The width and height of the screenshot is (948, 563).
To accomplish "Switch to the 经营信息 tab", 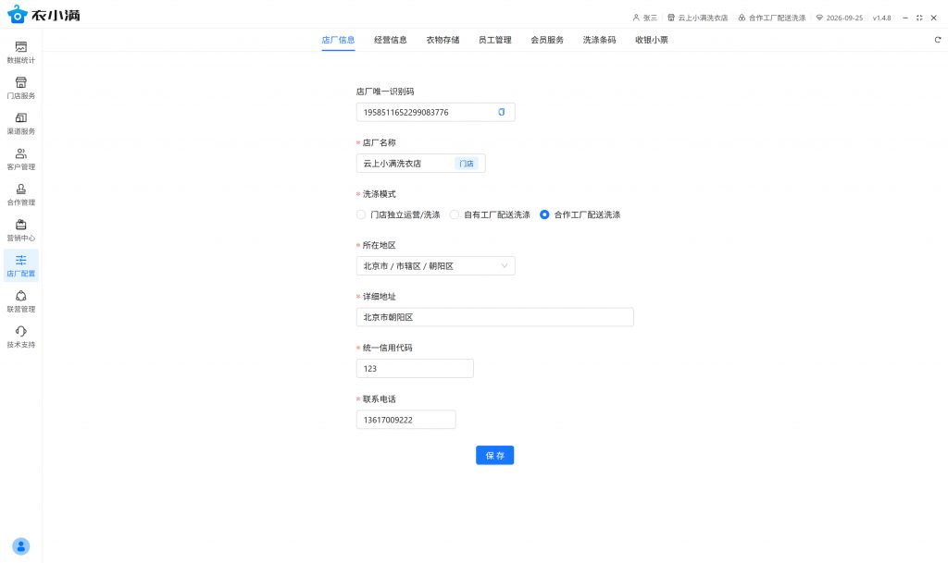I will coord(390,40).
